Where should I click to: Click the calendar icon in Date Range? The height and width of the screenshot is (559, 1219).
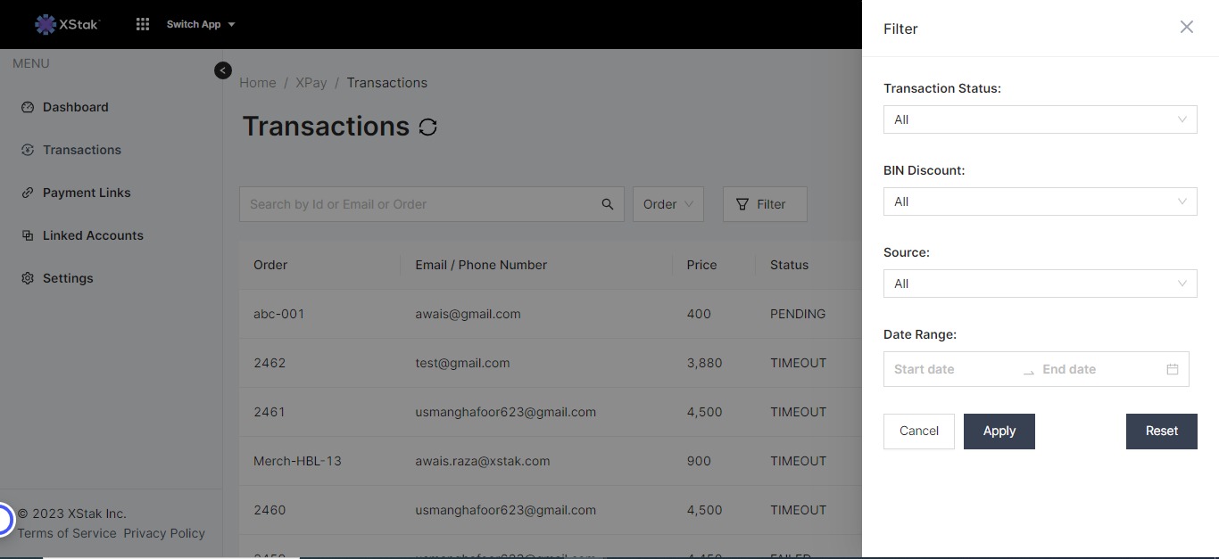(x=1173, y=369)
